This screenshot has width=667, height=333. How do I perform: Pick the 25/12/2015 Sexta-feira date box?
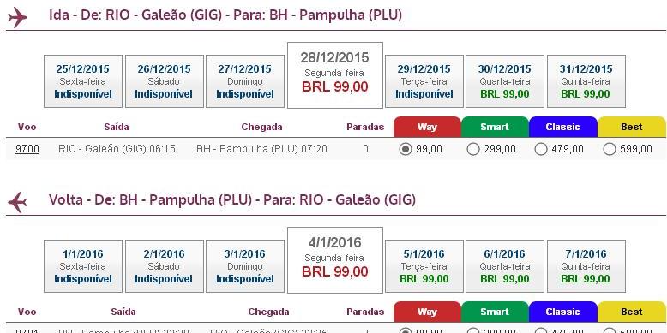coord(83,81)
